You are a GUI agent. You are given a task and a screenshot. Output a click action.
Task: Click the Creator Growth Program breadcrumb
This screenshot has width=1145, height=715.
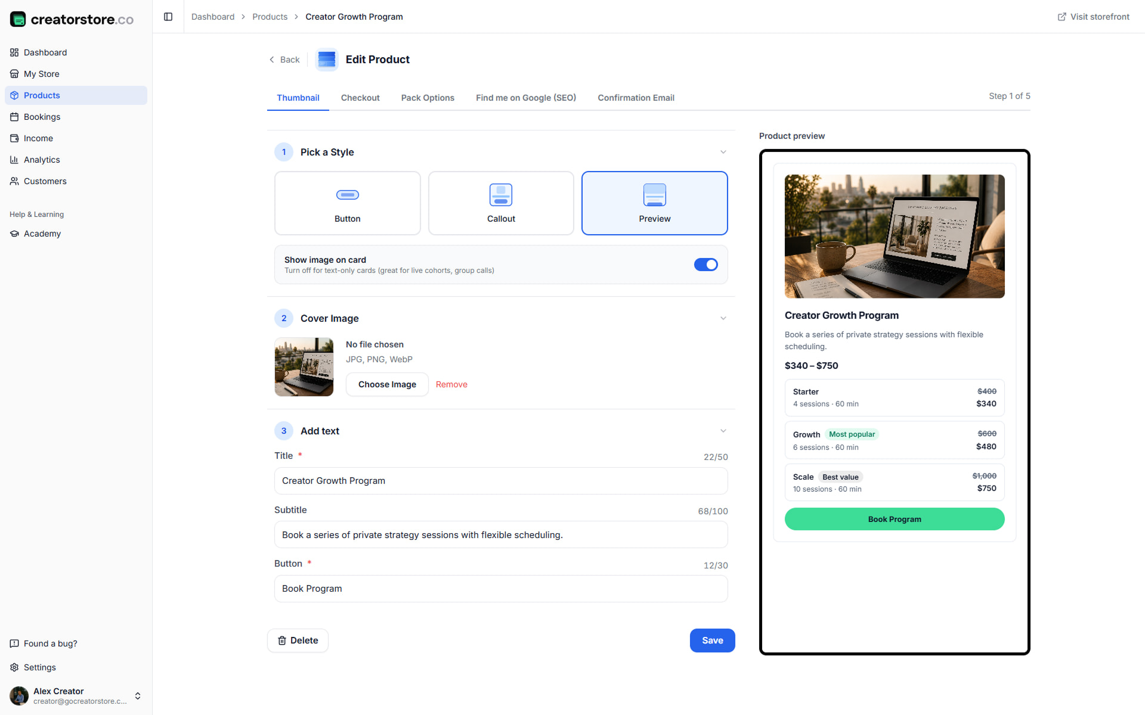click(x=354, y=17)
